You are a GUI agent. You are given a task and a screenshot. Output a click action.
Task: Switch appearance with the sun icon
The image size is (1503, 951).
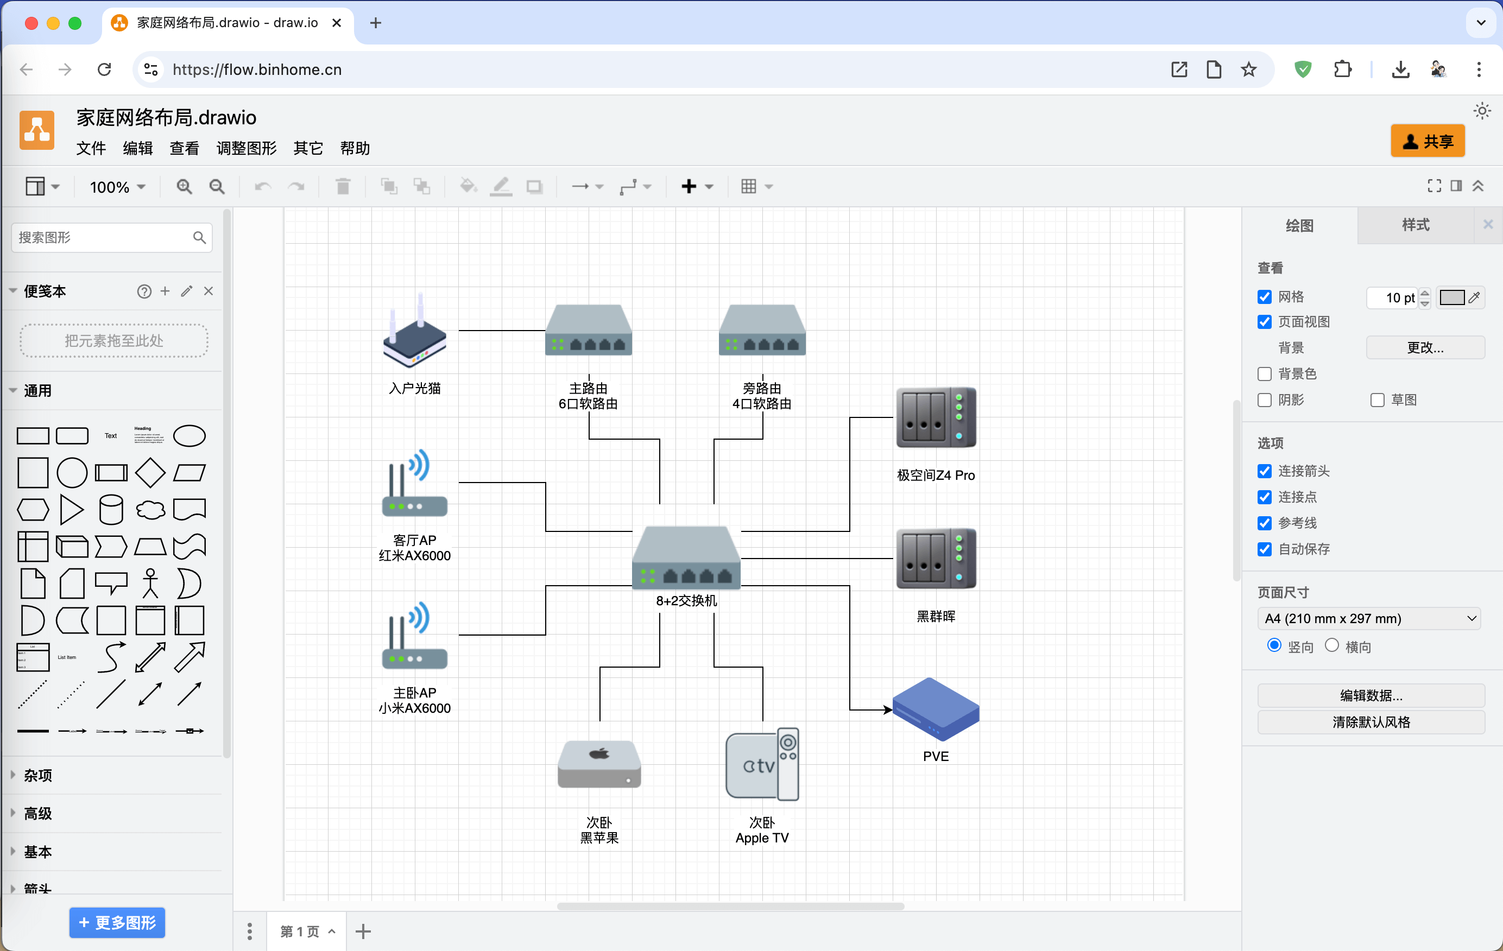pyautogui.click(x=1482, y=112)
